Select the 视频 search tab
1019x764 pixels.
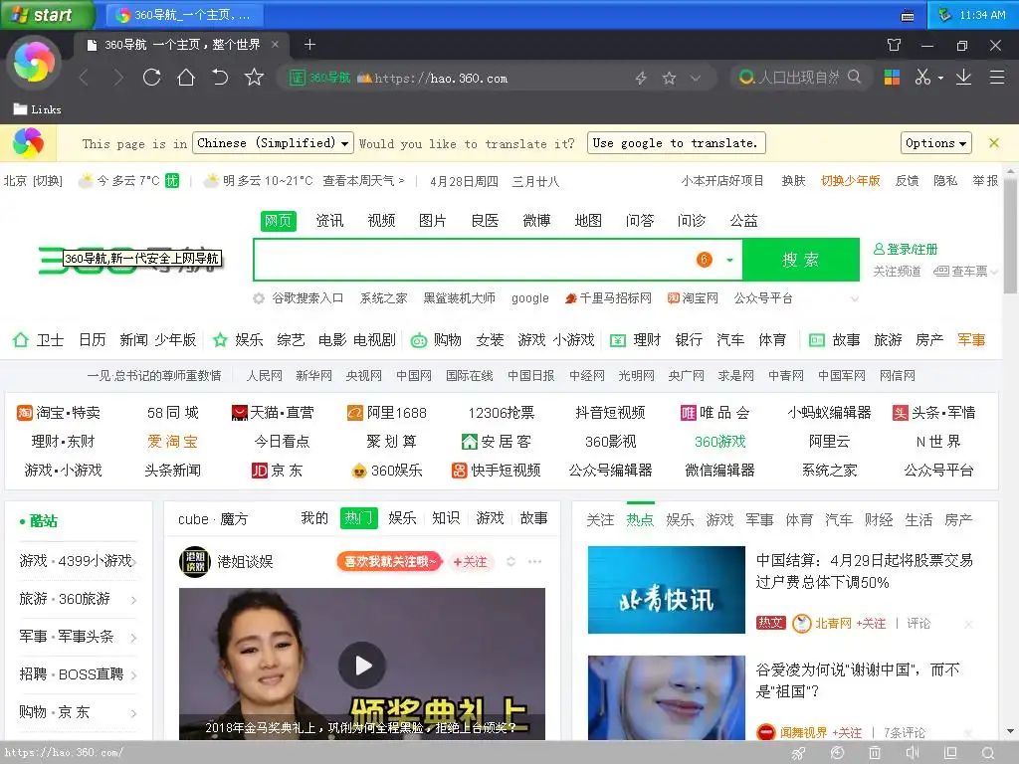pyautogui.click(x=381, y=221)
